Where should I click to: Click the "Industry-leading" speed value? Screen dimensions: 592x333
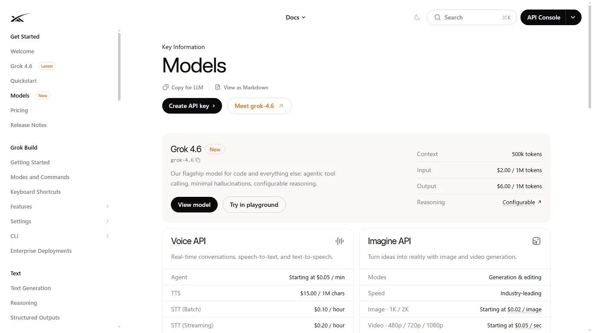[x=521, y=293]
